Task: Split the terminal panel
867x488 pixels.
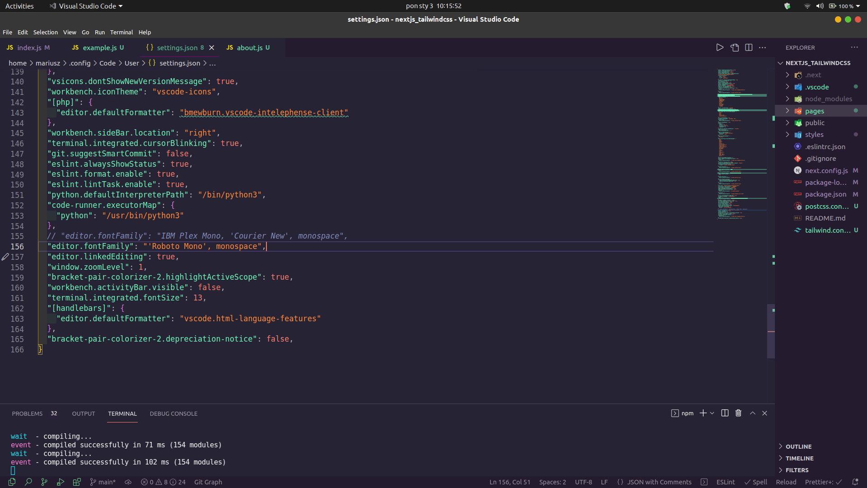Action: click(x=725, y=413)
